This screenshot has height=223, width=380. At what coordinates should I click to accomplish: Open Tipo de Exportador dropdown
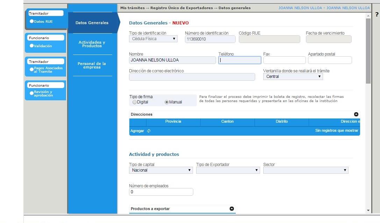click(x=228, y=170)
